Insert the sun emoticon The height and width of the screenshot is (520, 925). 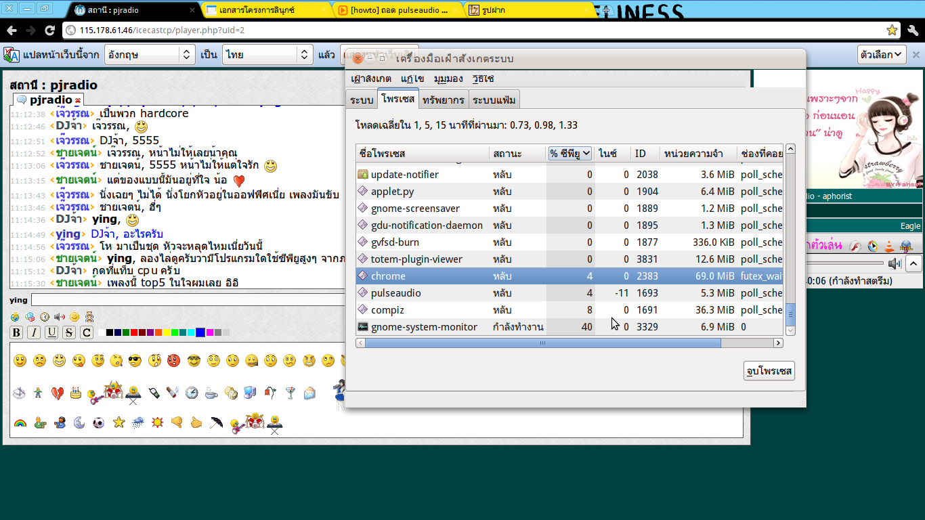pyautogui.click(x=158, y=423)
